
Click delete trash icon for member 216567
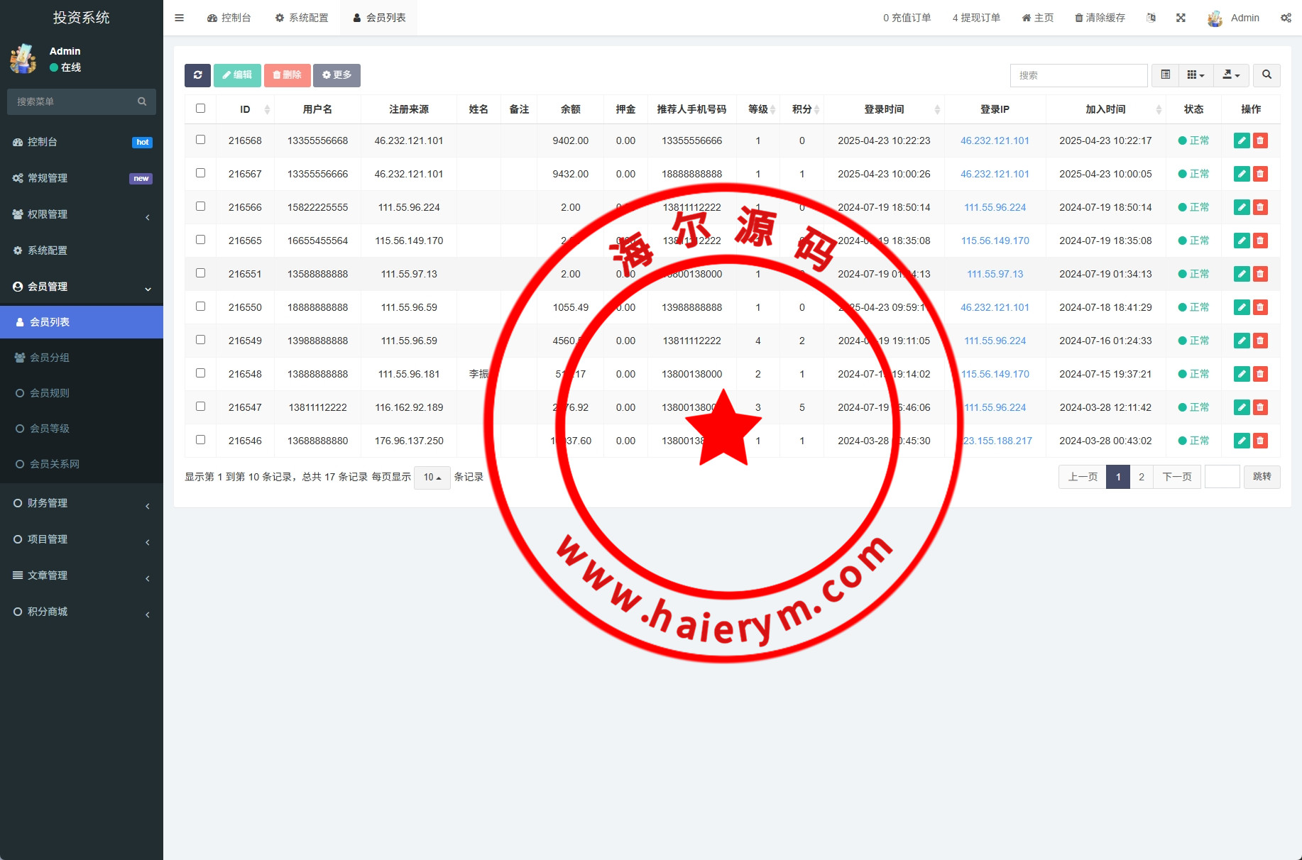point(1260,174)
